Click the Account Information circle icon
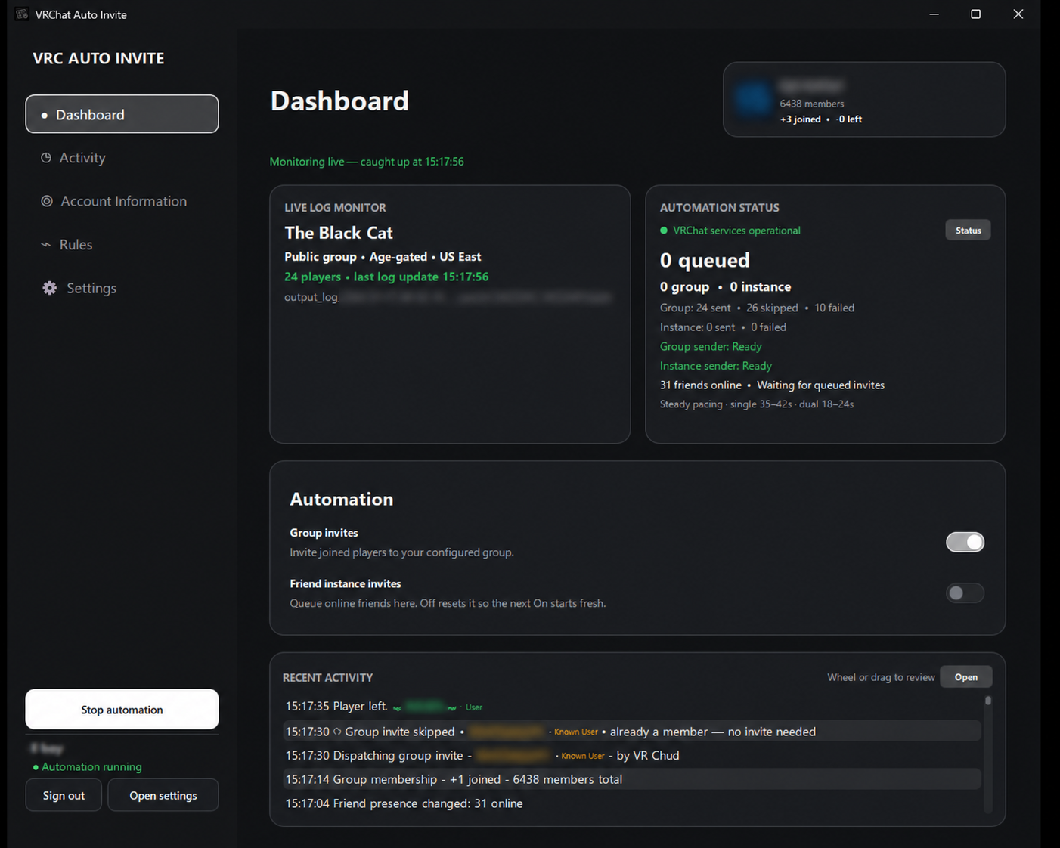 coord(47,201)
